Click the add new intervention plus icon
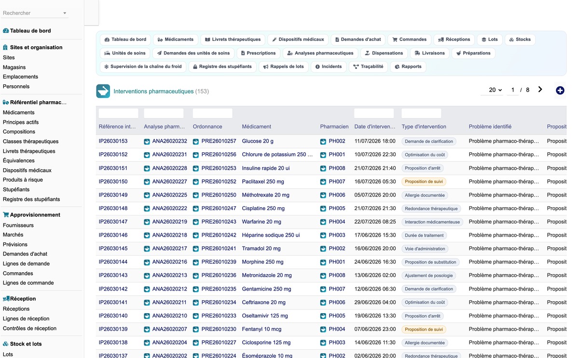 click(560, 90)
